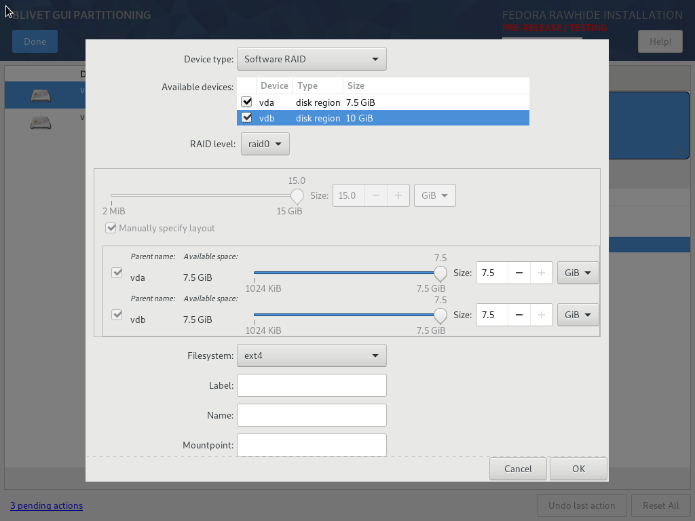Toggle the vda parent checkbox
The image size is (695, 521).
pos(117,273)
